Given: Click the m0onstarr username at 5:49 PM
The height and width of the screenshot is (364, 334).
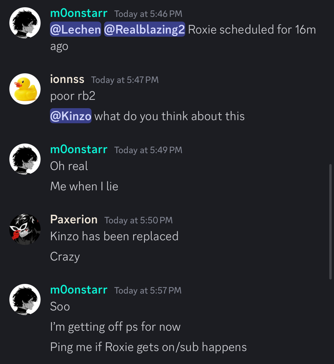Looking at the screenshot, I should pyautogui.click(x=79, y=149).
